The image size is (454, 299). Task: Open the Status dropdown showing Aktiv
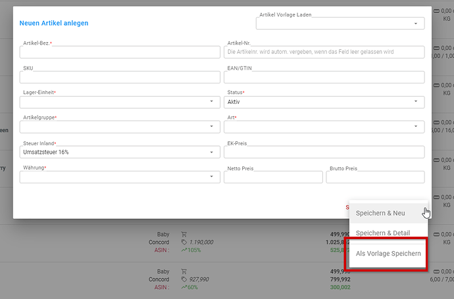[324, 102]
